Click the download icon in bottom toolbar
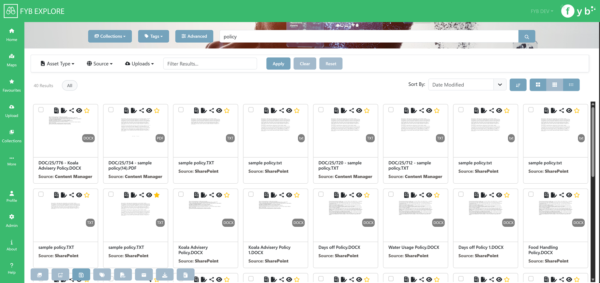This screenshot has height=283, width=600. (x=165, y=275)
